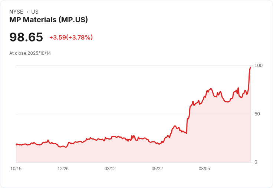Select the 10/15 date on the time axis

click(x=16, y=169)
